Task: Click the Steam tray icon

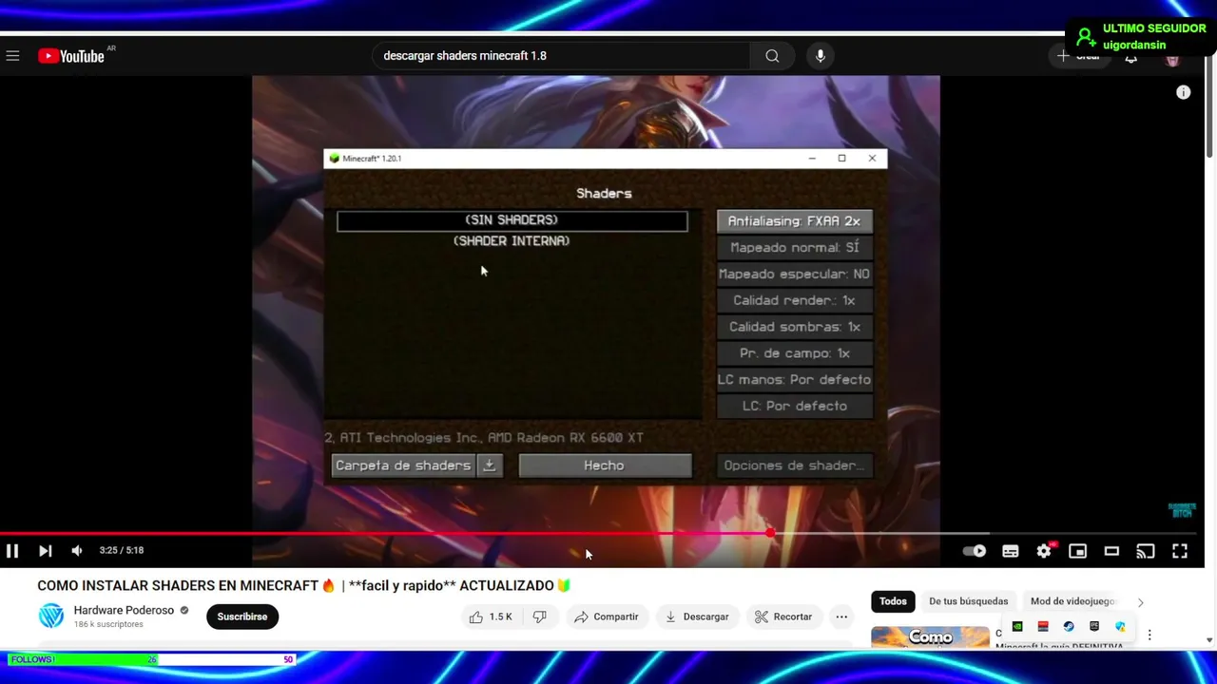Action: coord(1069,627)
